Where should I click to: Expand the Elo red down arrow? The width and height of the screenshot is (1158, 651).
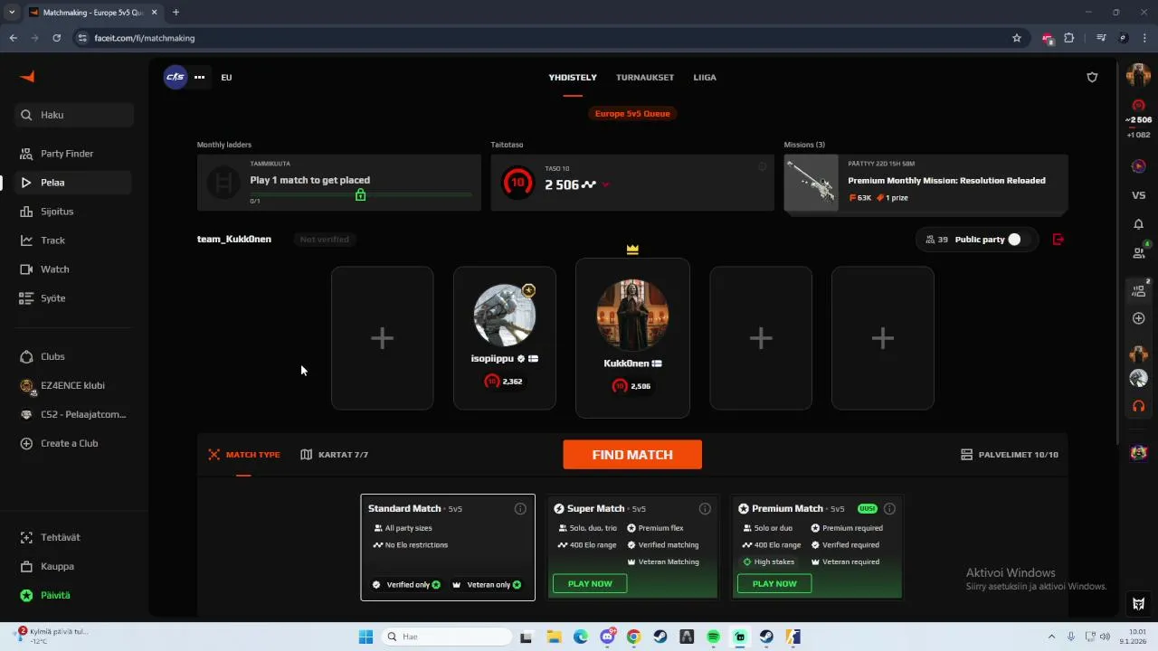605,185
